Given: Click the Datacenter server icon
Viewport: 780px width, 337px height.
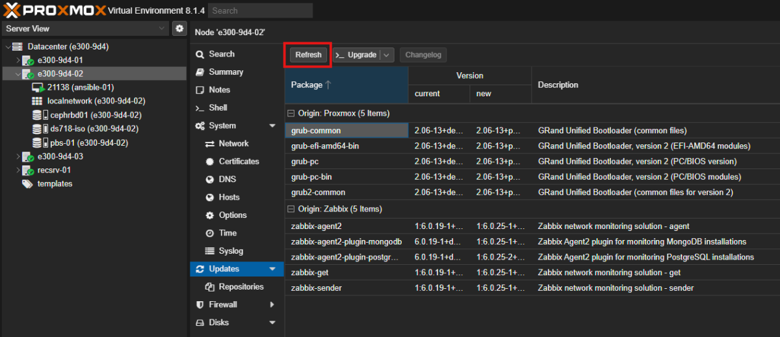Looking at the screenshot, I should (x=17, y=47).
